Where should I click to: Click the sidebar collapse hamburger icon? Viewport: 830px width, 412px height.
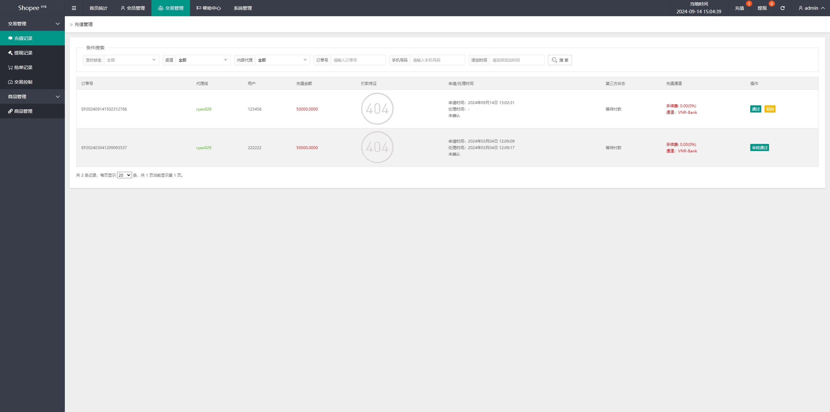pyautogui.click(x=74, y=8)
